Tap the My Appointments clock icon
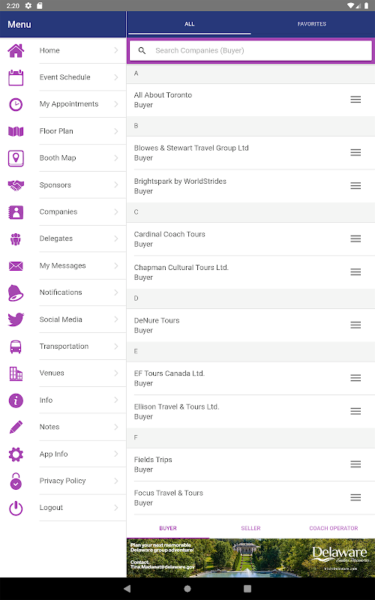Image resolution: width=375 pixels, height=600 pixels. point(16,104)
